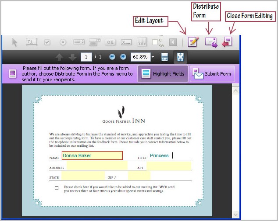Click Submit Form button
278x221 pixels.
212,74
